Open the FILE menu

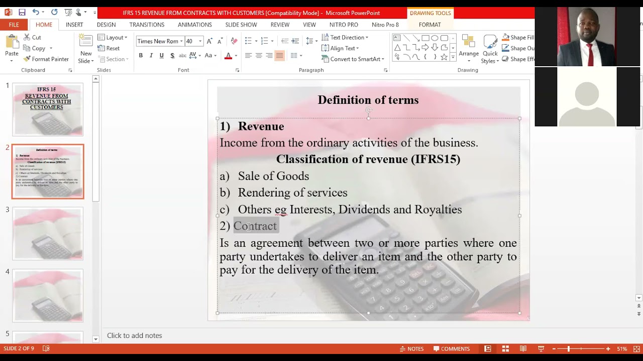click(x=14, y=25)
